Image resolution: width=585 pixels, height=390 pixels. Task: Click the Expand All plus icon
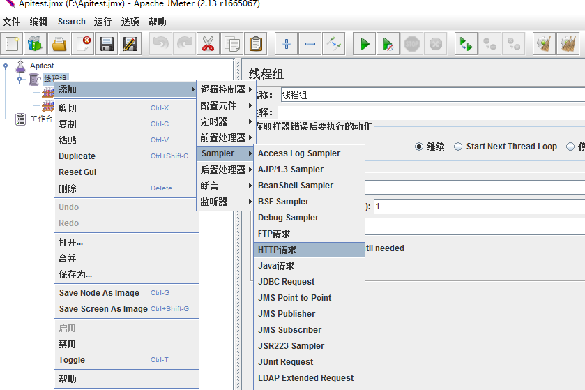286,44
